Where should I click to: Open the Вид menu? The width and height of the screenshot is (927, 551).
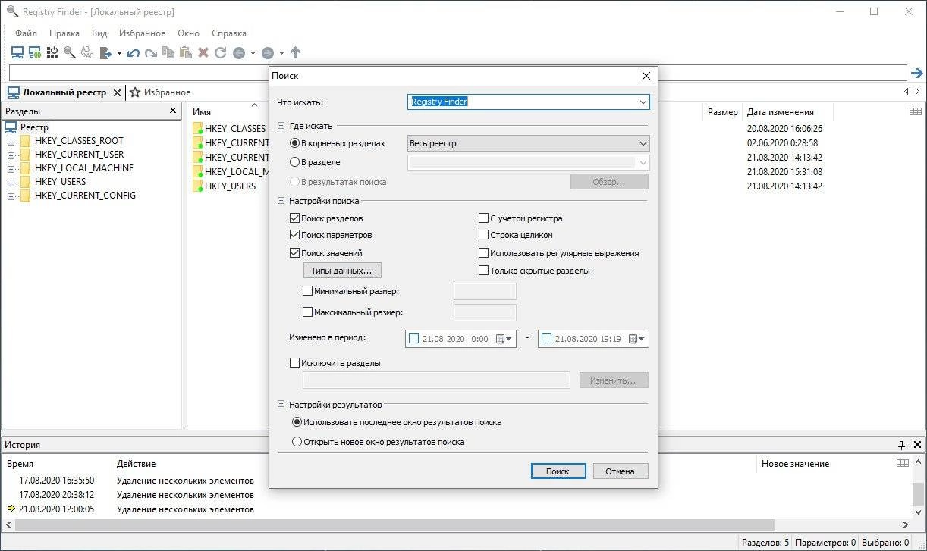click(x=99, y=33)
